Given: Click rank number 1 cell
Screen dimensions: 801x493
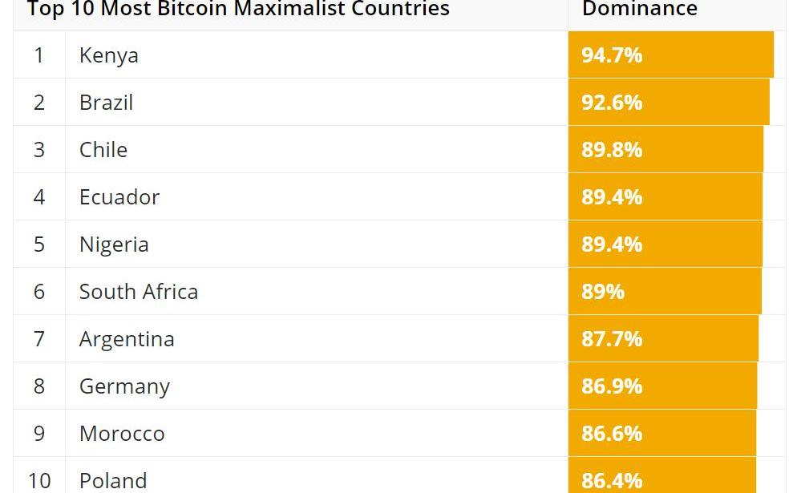Looking at the screenshot, I should [39, 55].
